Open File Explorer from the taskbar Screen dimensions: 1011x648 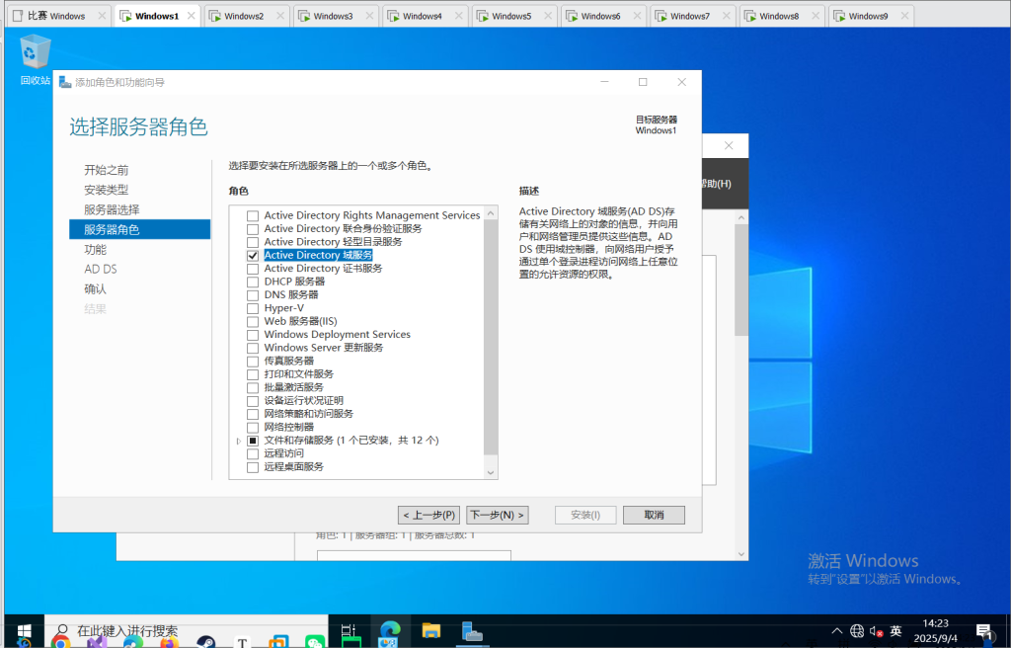tap(430, 631)
